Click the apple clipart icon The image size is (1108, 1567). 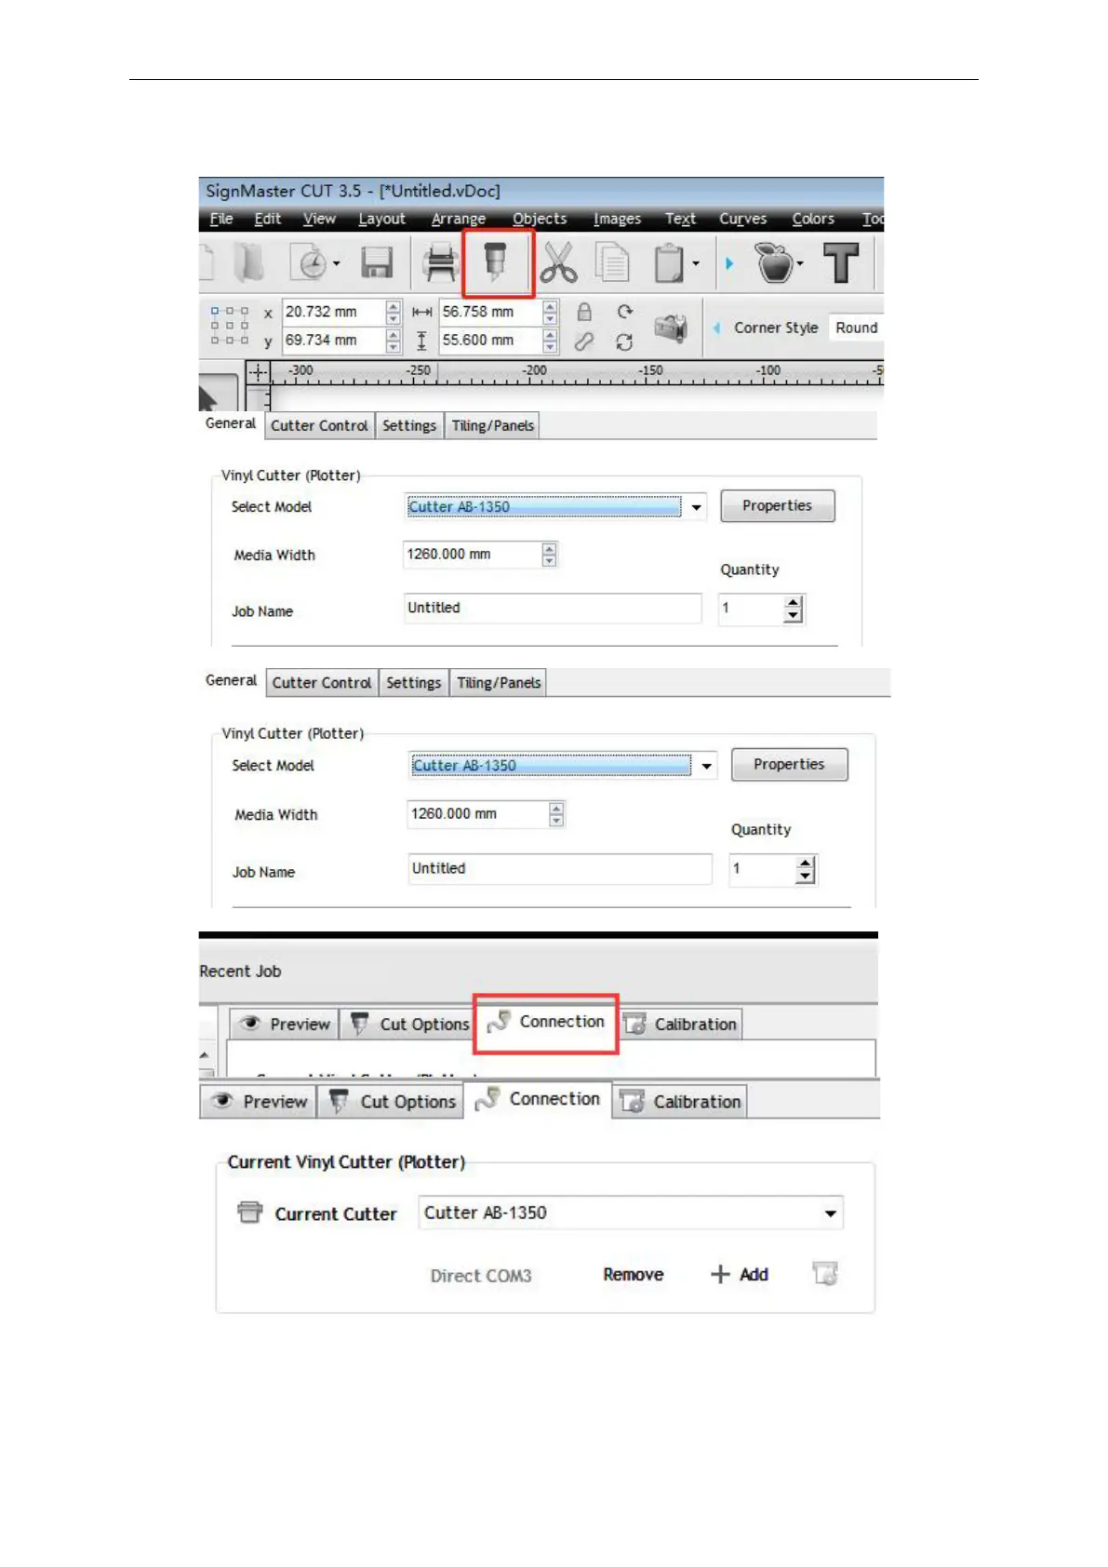tap(774, 263)
